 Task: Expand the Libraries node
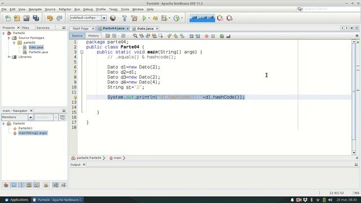coord(9,57)
